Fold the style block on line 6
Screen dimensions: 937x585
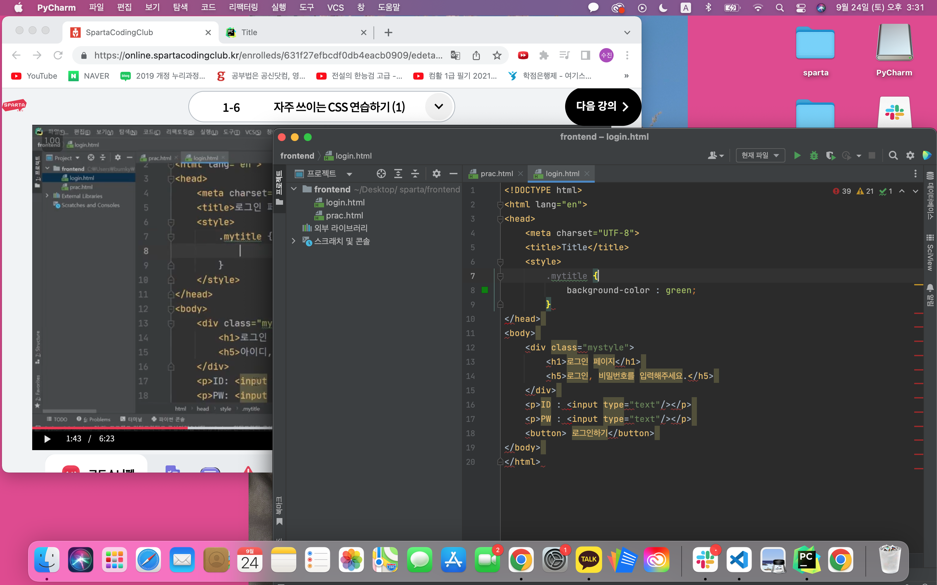pos(500,262)
